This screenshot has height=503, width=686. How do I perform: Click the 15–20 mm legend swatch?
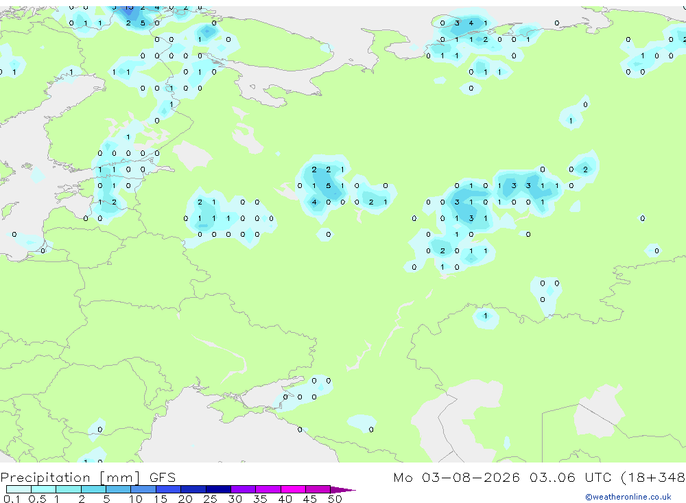(169, 489)
